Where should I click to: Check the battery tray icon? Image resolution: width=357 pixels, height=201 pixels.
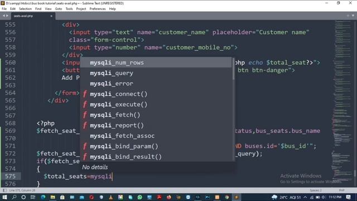pyautogui.click(x=318, y=197)
